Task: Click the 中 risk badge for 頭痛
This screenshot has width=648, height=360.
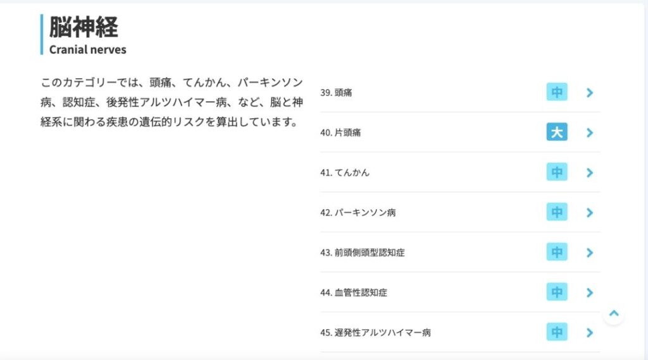Action: (x=557, y=93)
